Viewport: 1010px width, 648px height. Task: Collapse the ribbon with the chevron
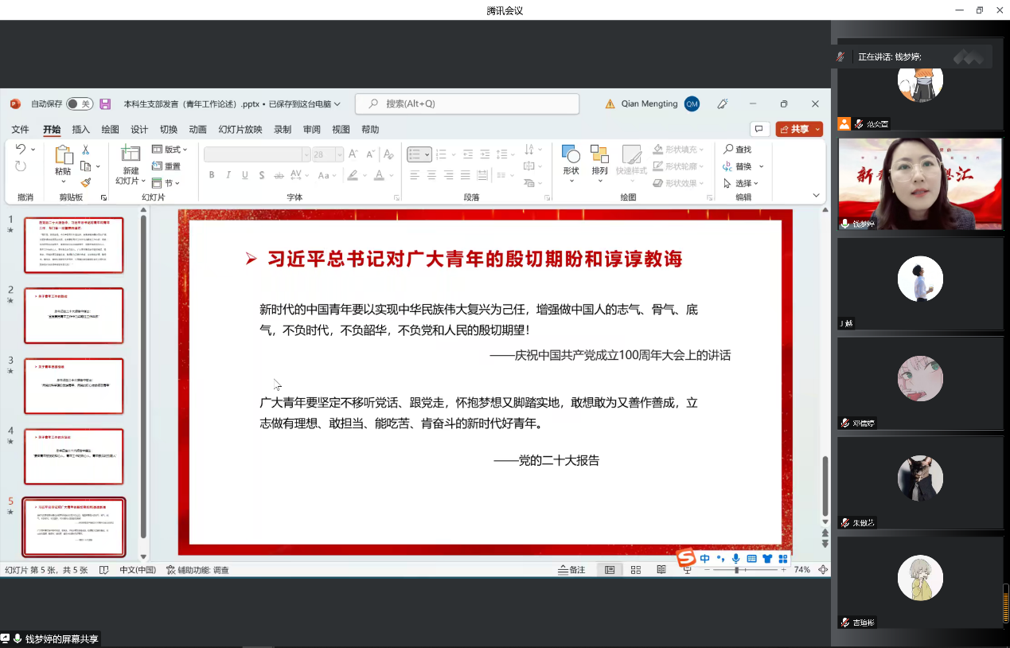816,196
